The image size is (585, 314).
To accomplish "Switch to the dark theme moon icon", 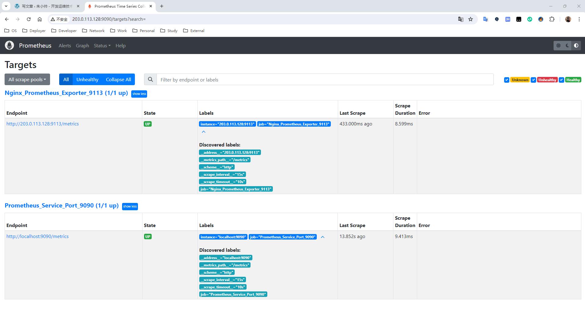I will tap(567, 45).
